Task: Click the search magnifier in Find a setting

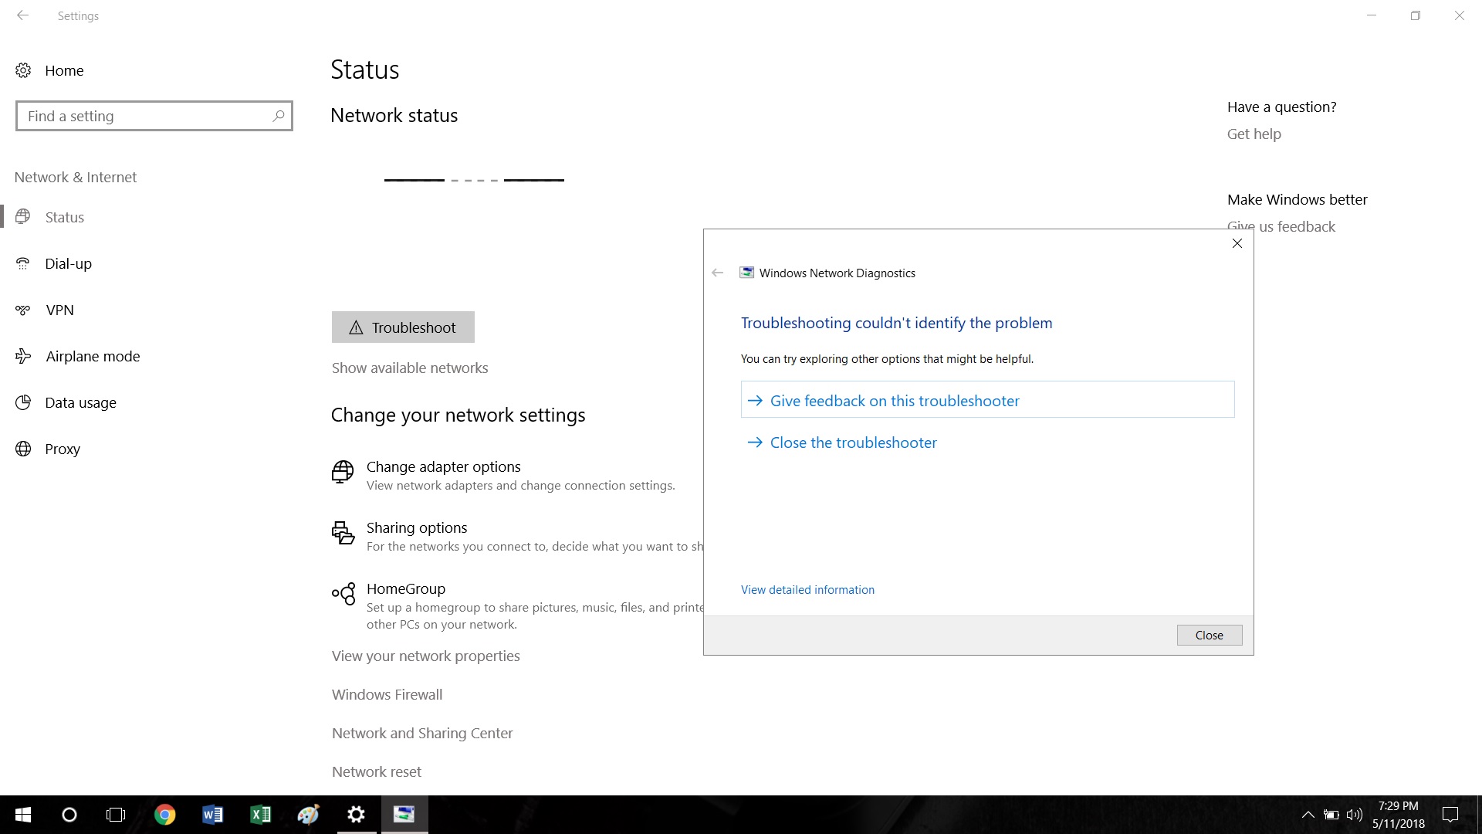Action: click(279, 116)
